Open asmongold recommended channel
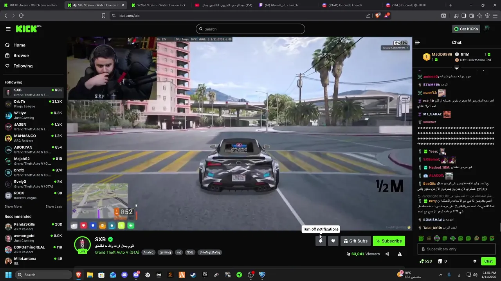Screen dimensions: 501x281 coord(33,238)
